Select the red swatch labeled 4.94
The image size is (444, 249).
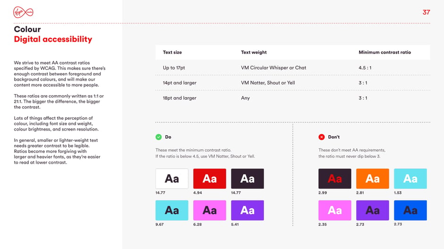(210, 179)
